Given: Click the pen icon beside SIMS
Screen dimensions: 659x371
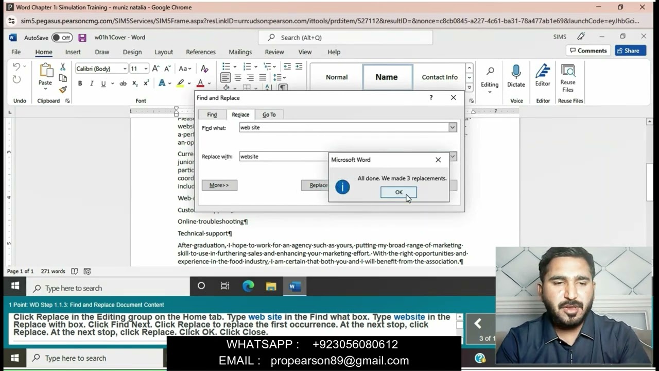Looking at the screenshot, I should pos(581,37).
